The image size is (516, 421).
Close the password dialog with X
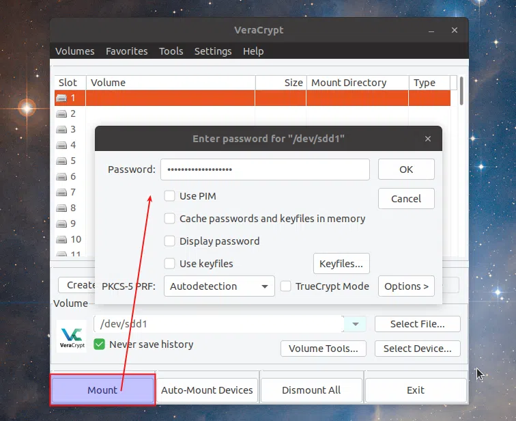(x=428, y=139)
